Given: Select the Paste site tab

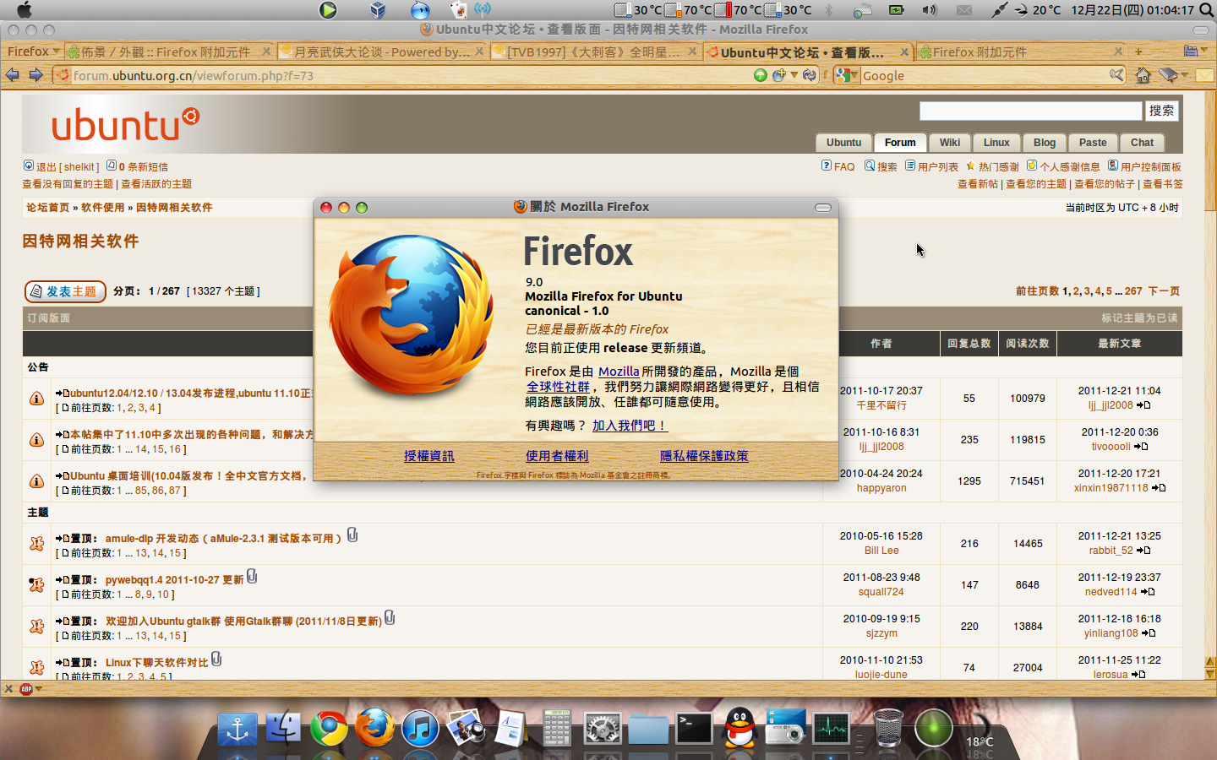Looking at the screenshot, I should click(1092, 143).
